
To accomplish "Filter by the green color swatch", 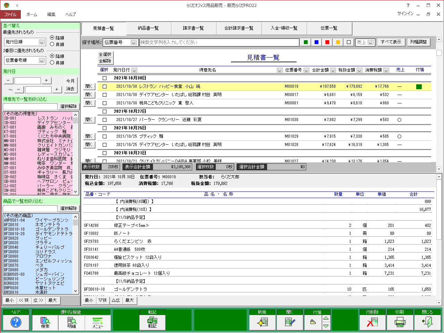I will click(306, 42).
